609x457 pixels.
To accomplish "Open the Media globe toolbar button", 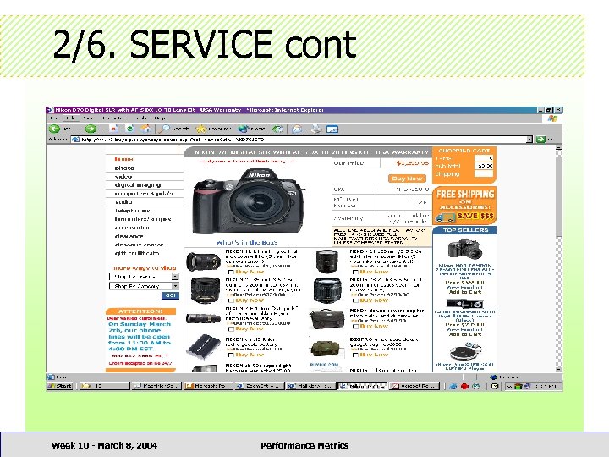I will tap(252, 129).
